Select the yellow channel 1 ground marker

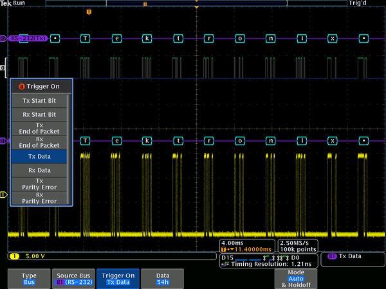3,195
